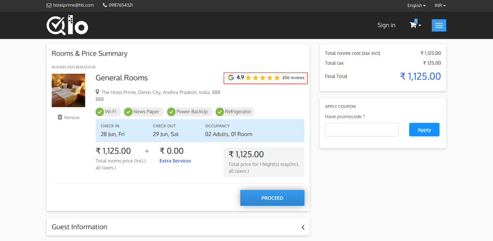This screenshot has width=493, height=241.
Task: Click the promocode input field
Action: (362, 130)
